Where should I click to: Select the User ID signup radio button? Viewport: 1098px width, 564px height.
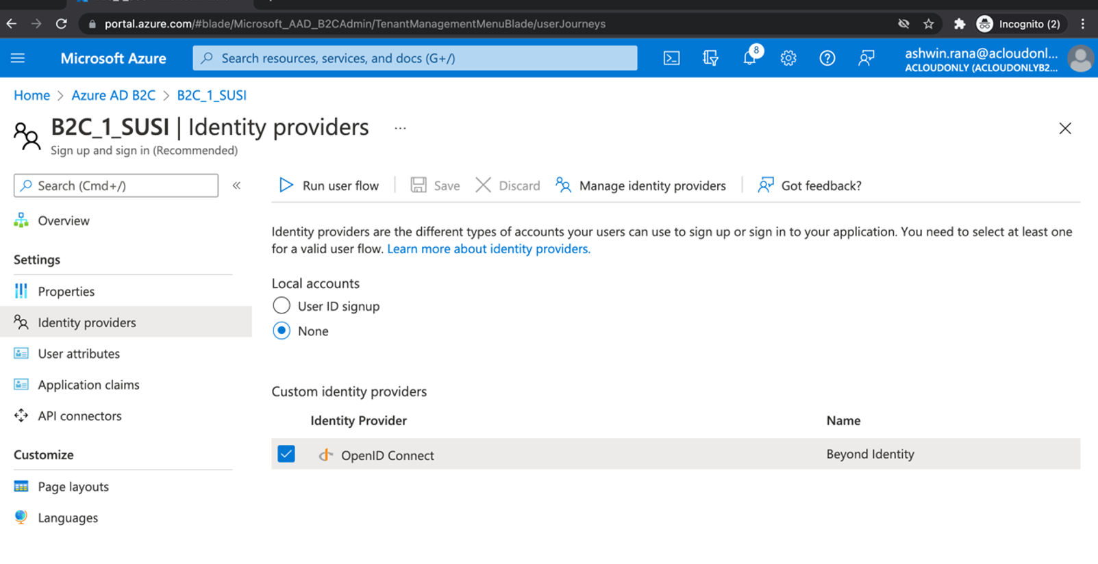coord(282,306)
